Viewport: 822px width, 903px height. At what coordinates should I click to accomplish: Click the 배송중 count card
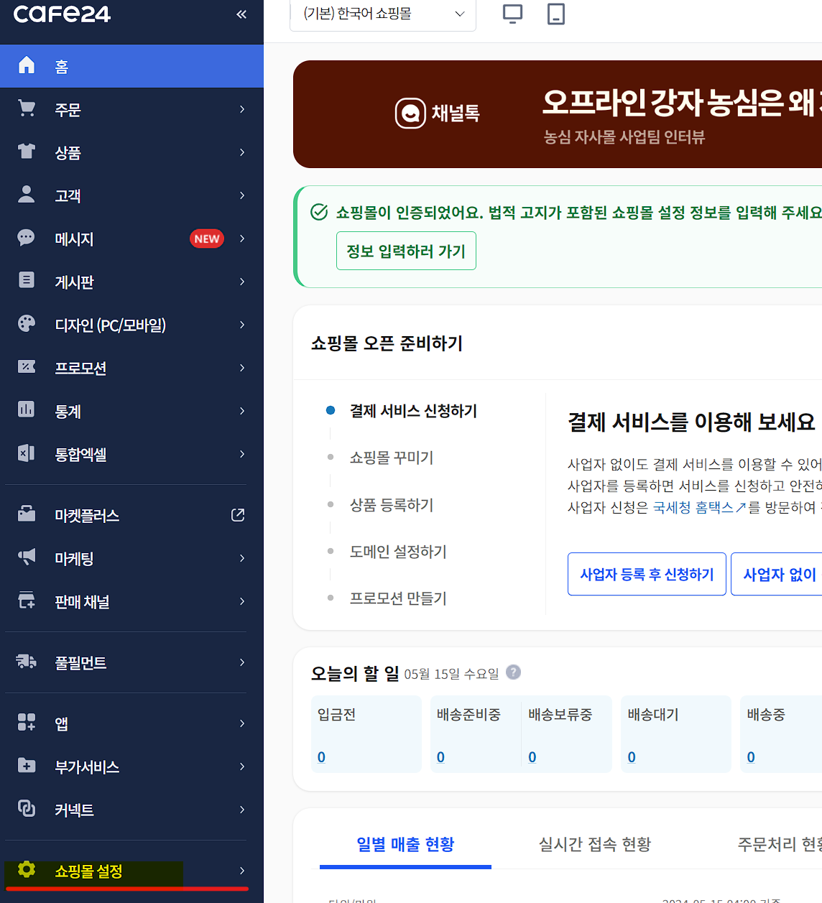tap(781, 734)
